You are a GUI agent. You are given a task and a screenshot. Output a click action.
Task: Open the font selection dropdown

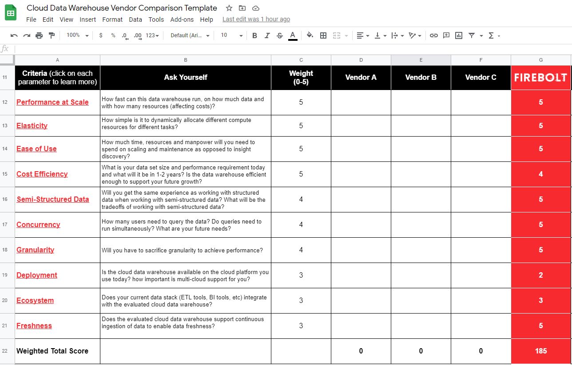point(189,35)
